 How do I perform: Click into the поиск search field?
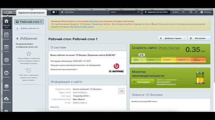click(123, 12)
